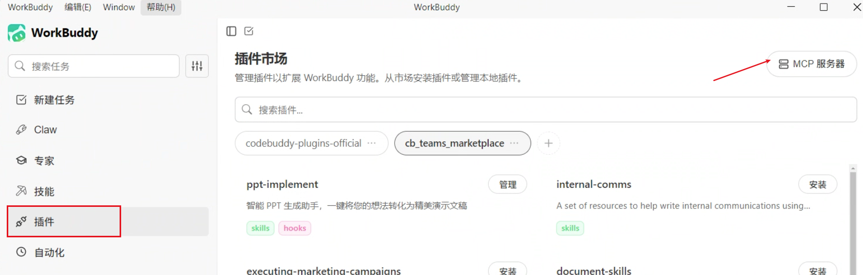Open the ppt-implement plugin title
The image size is (863, 275).
point(282,184)
